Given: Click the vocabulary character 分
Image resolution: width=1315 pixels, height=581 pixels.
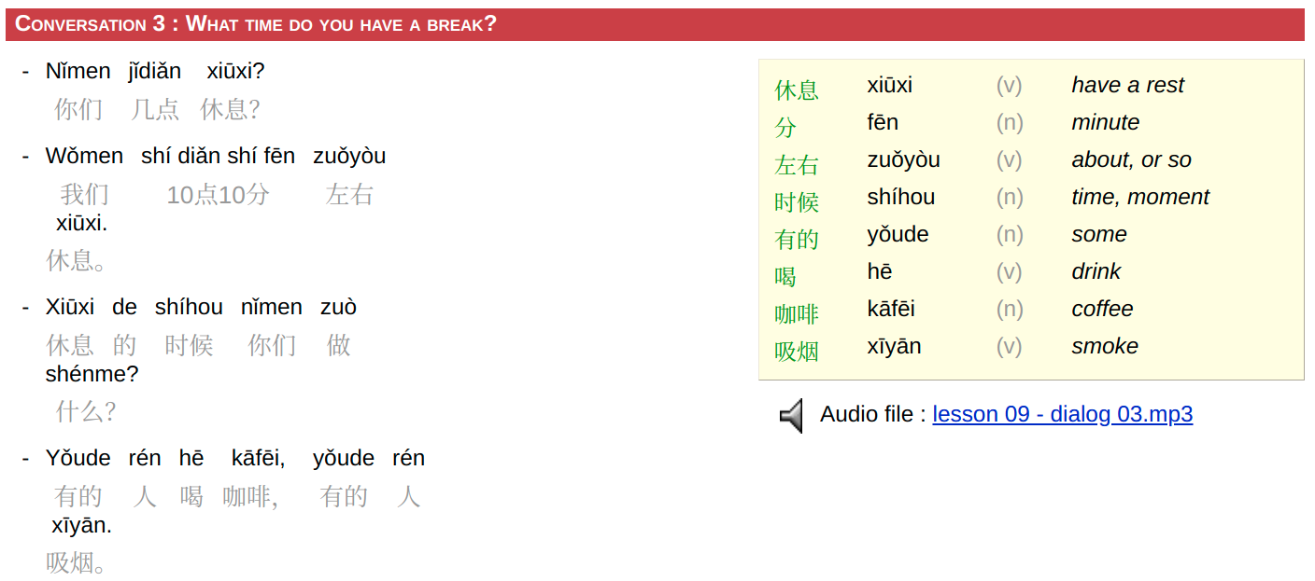Looking at the screenshot, I should [785, 128].
